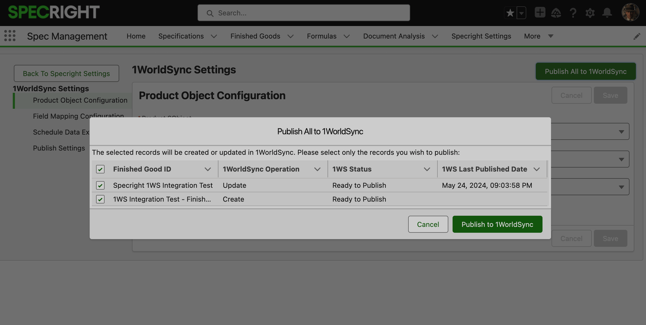
Task: Open the user profile avatar
Action: pyautogui.click(x=630, y=13)
